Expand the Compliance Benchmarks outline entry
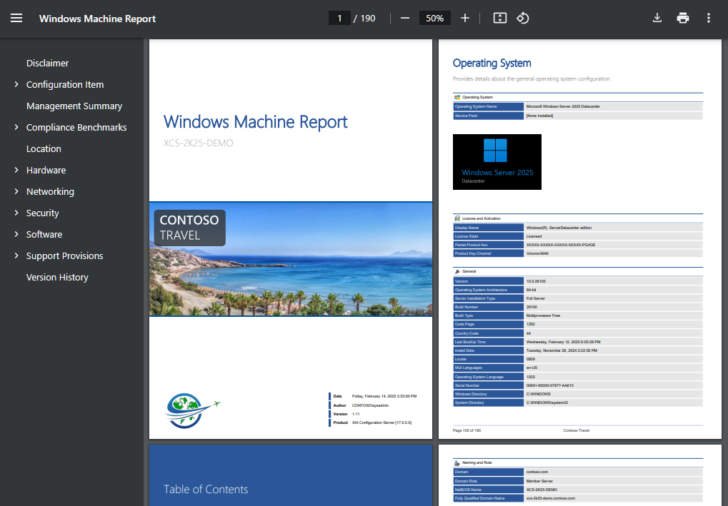 click(x=16, y=127)
